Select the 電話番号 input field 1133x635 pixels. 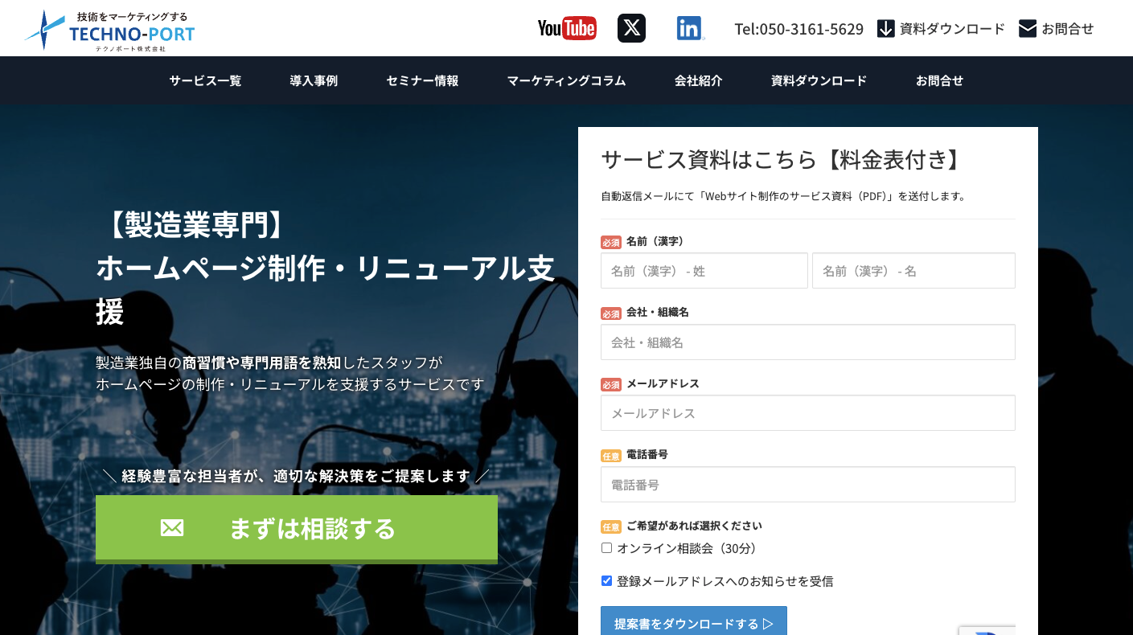pyautogui.click(x=807, y=485)
